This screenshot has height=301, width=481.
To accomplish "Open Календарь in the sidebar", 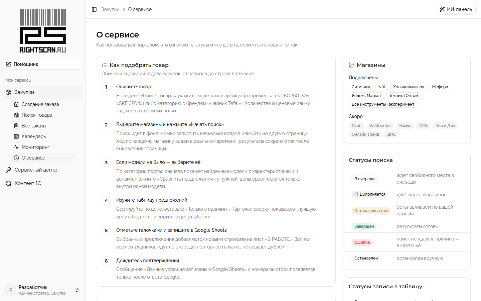I will 43,136.
